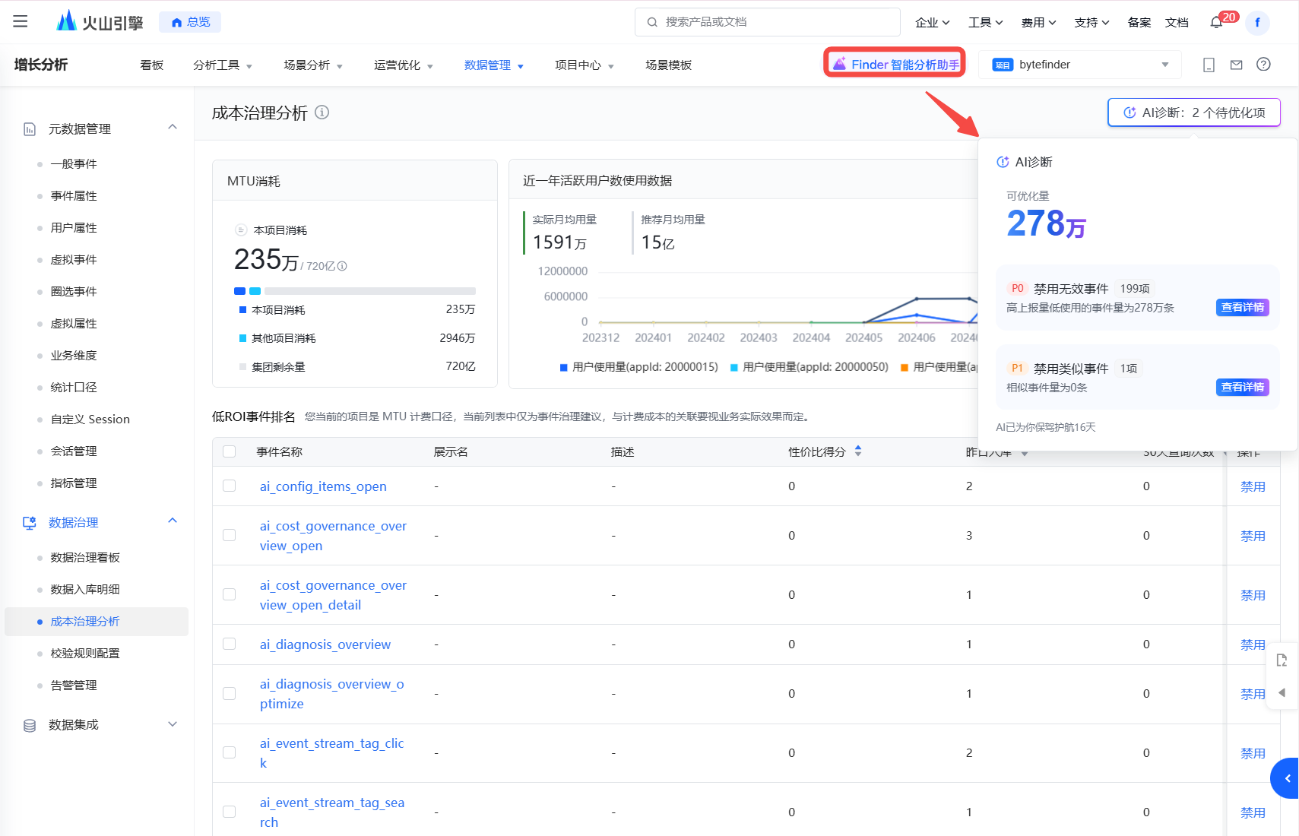Check the ai_config_items_open row checkbox

click(x=229, y=486)
